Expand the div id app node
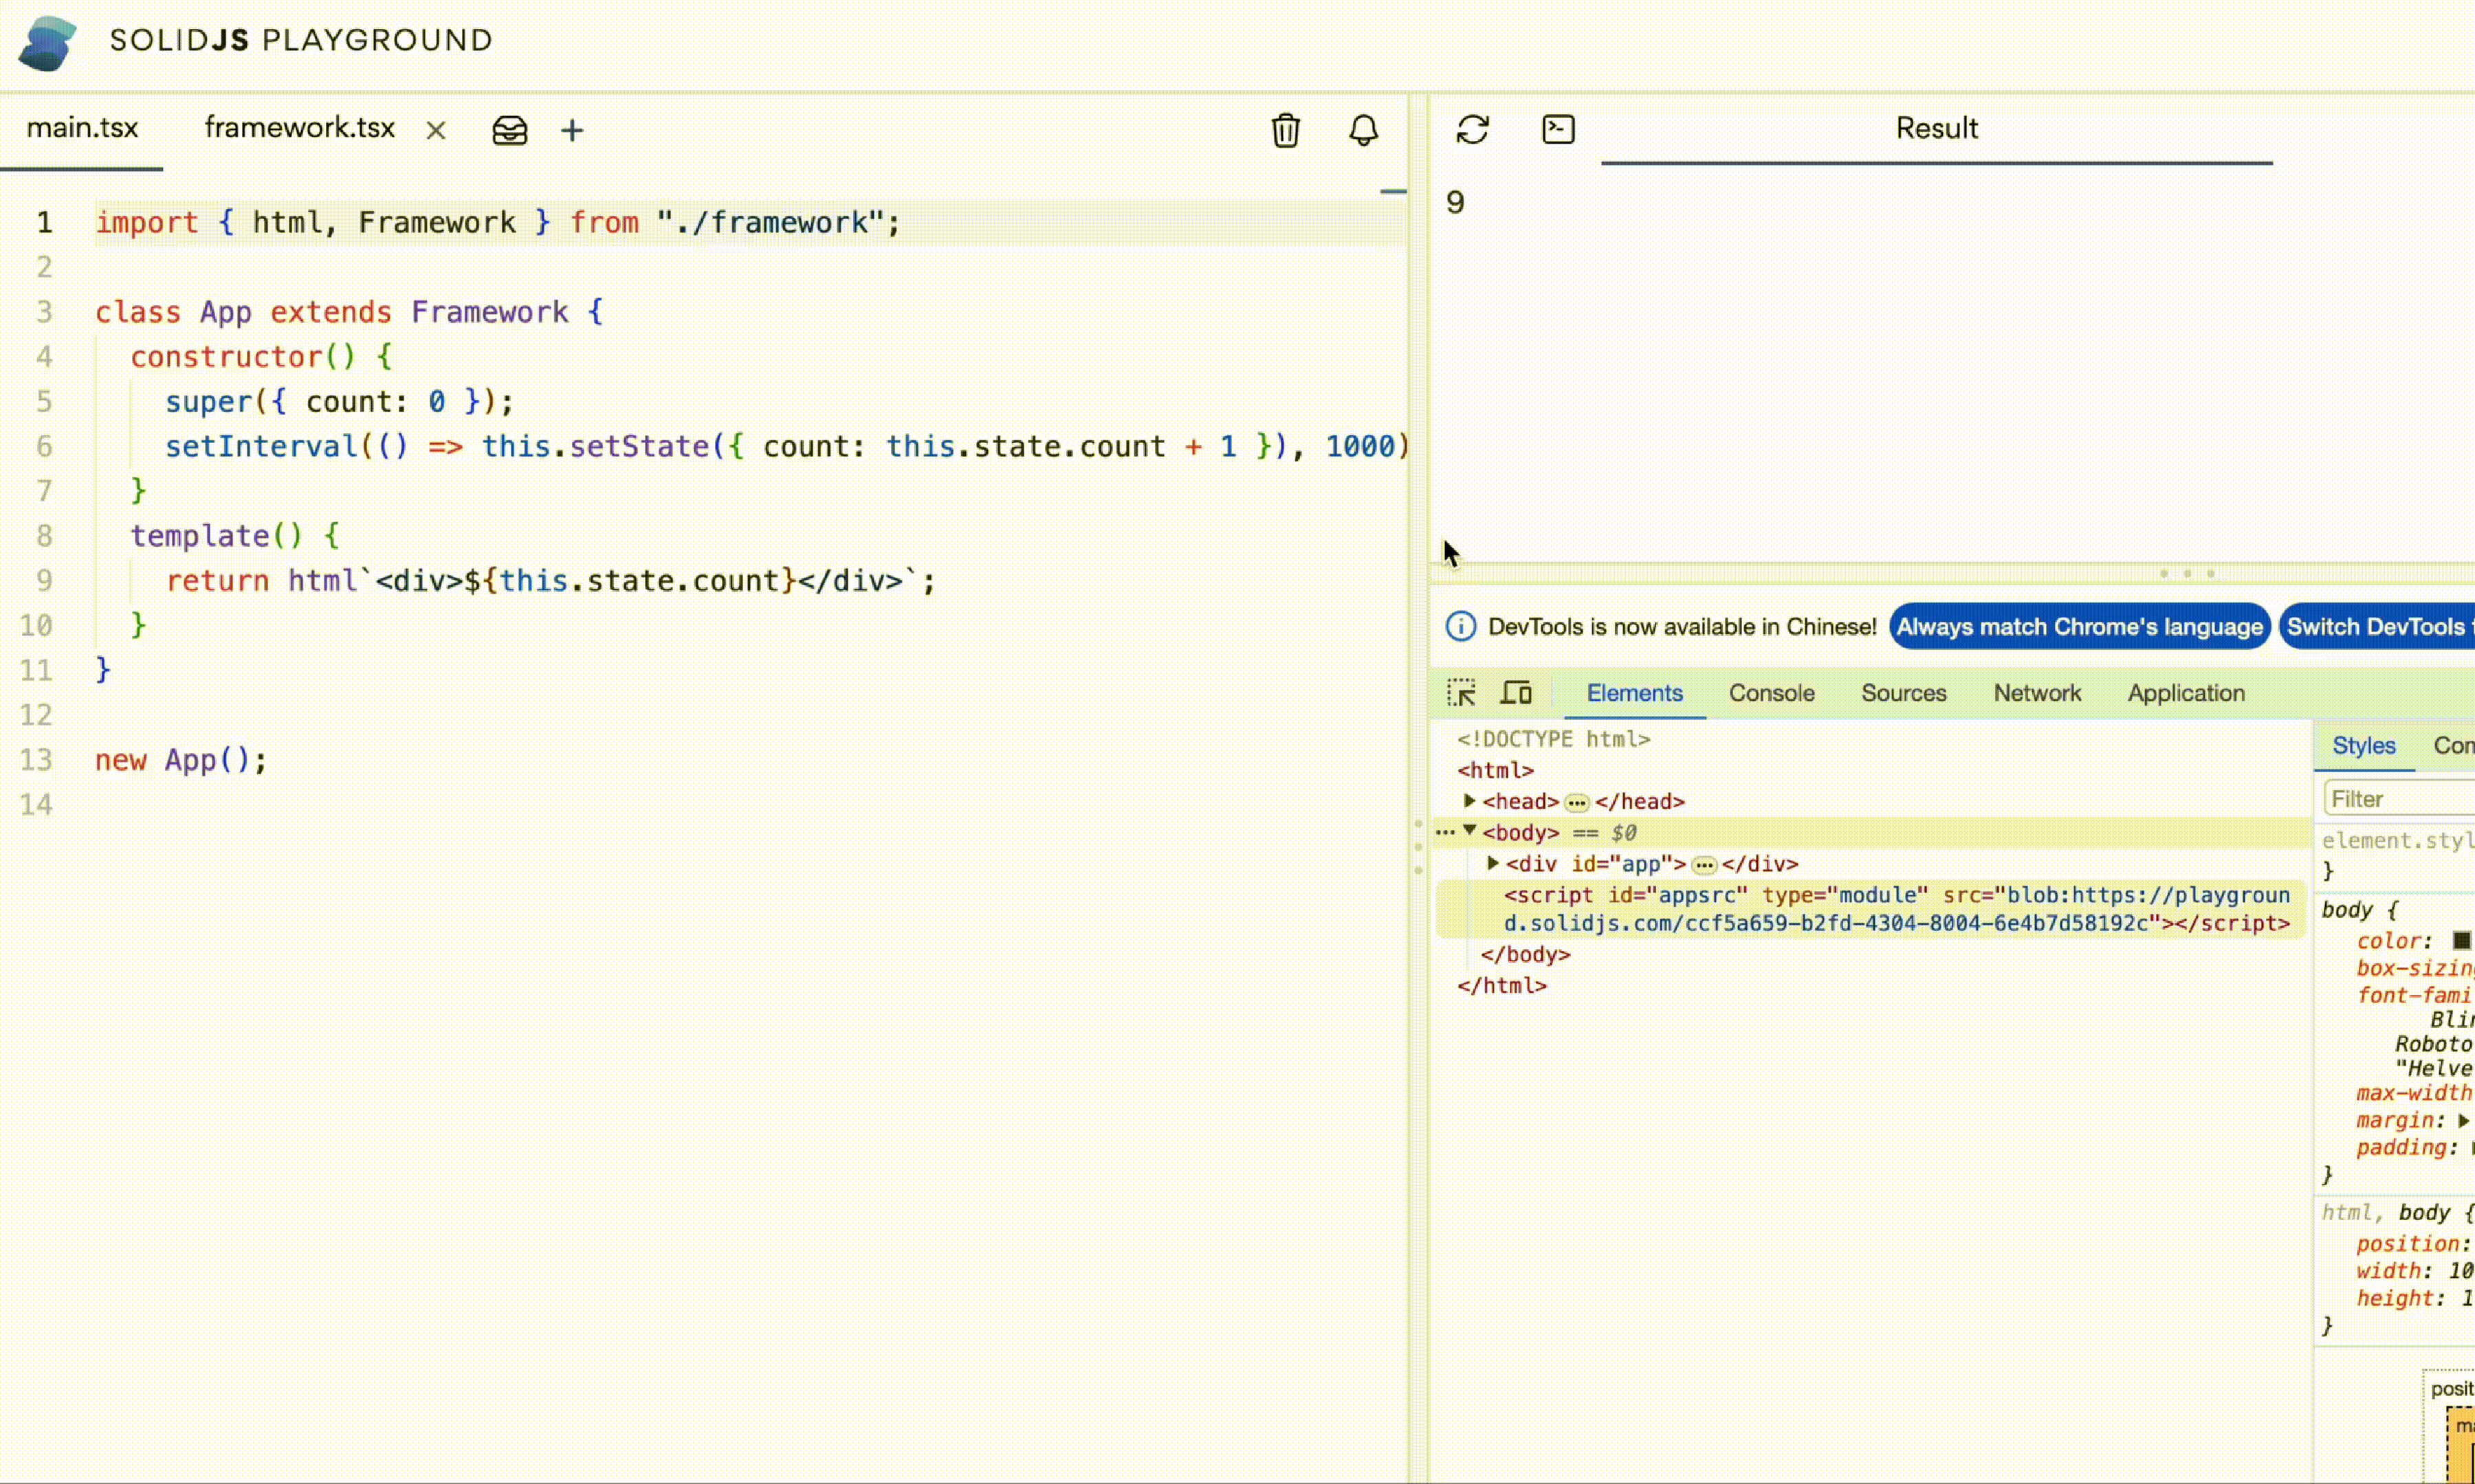Screen dimensions: 2475x1484 point(1493,863)
